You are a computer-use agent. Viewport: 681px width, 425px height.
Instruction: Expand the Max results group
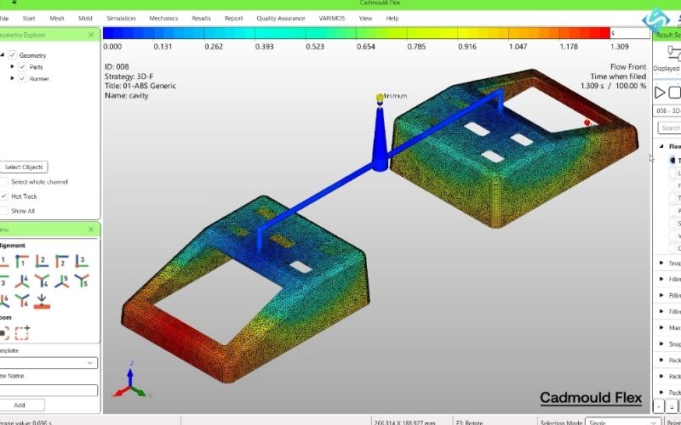[x=661, y=327]
